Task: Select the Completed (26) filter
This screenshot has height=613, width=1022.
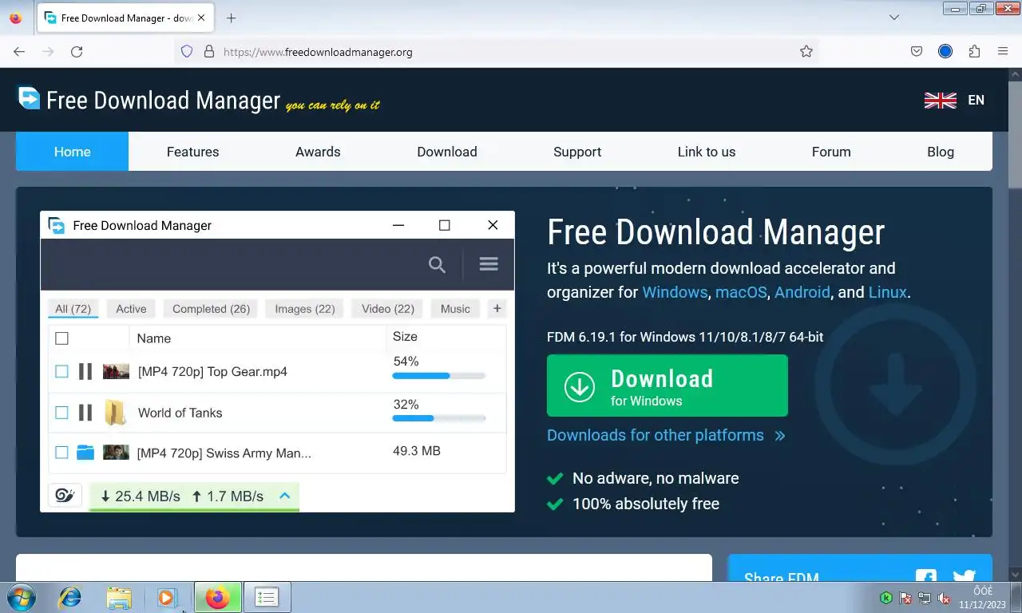Action: pyautogui.click(x=211, y=309)
